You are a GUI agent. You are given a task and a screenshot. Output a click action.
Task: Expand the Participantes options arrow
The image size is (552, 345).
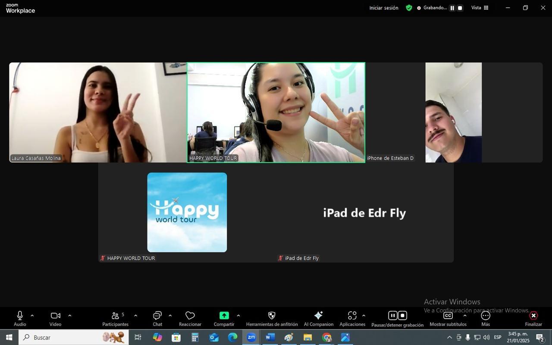pyautogui.click(x=135, y=316)
